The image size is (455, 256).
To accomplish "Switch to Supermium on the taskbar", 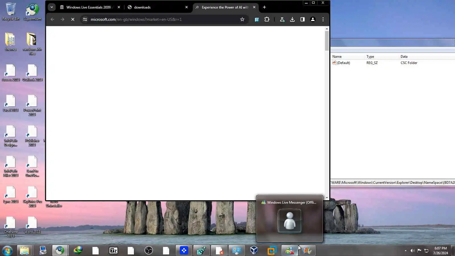I will point(60,251).
